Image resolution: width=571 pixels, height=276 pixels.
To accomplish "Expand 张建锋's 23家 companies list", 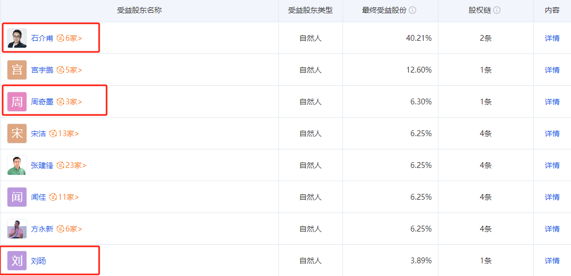I will click(72, 165).
